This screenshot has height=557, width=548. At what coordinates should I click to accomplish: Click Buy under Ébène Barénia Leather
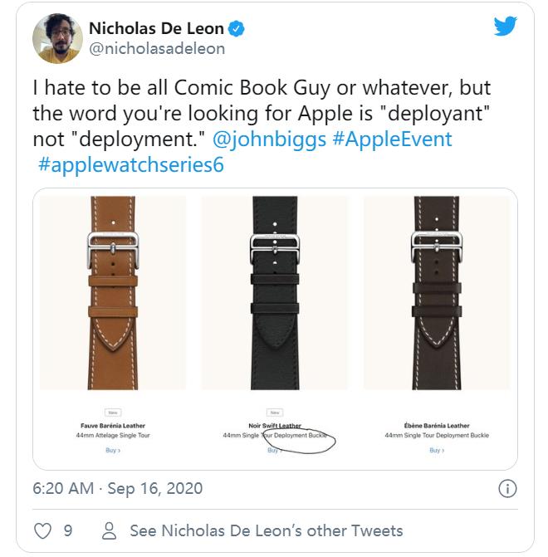click(437, 450)
